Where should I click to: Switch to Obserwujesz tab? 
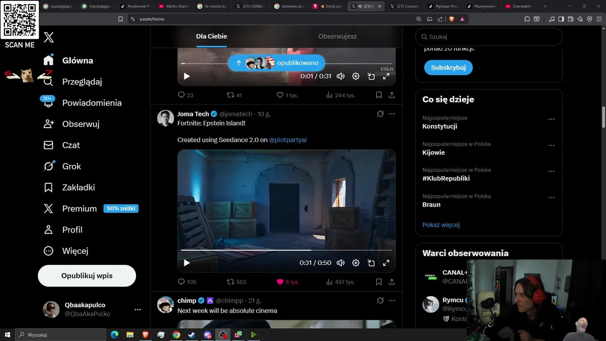tap(338, 36)
